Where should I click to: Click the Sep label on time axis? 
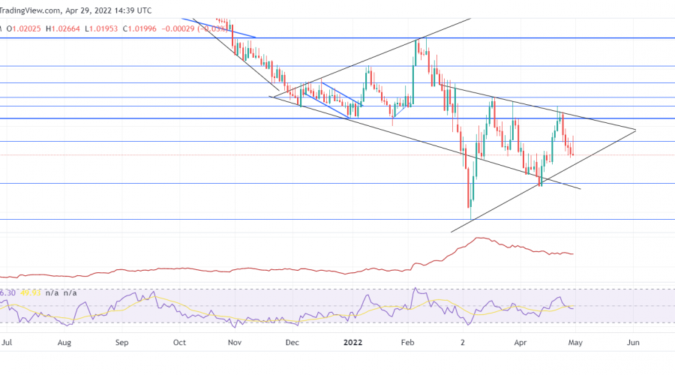(121, 343)
